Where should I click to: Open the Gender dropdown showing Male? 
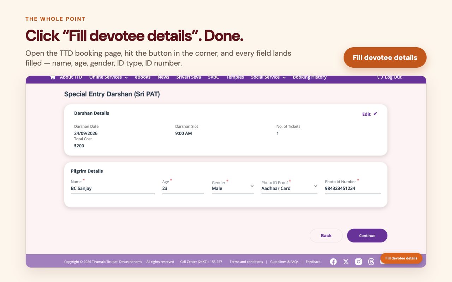tap(233, 188)
